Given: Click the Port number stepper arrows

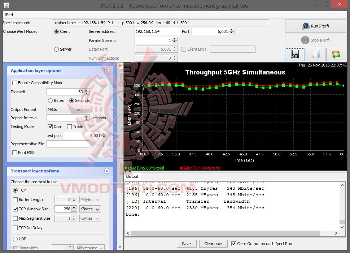Looking at the screenshot, I should 232,31.
